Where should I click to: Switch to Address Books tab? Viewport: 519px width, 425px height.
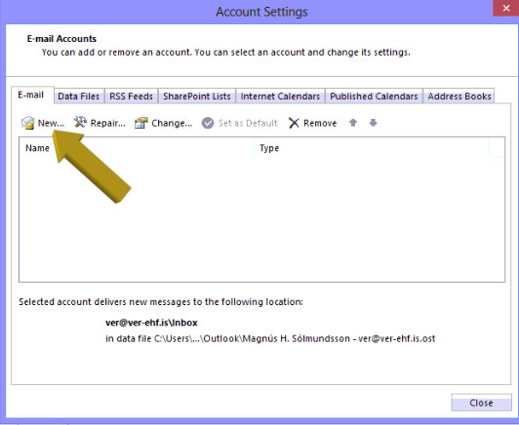459,97
